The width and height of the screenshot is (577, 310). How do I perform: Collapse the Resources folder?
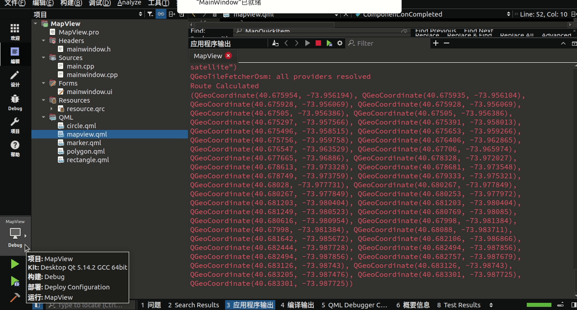point(44,100)
